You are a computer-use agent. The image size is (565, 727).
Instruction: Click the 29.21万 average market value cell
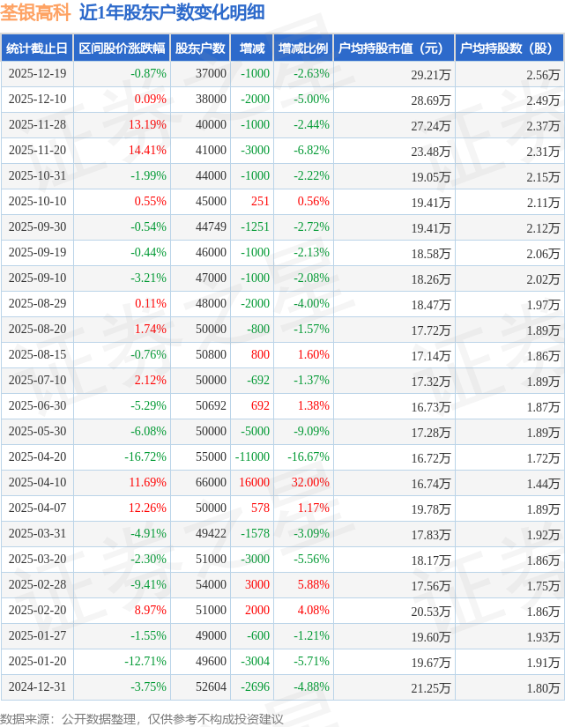coord(430,75)
